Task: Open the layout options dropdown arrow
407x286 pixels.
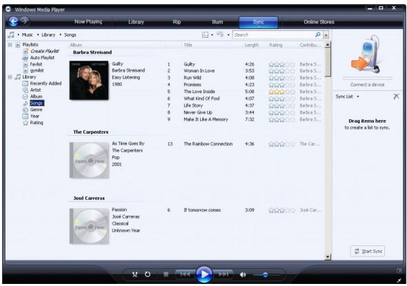Action: [212, 35]
